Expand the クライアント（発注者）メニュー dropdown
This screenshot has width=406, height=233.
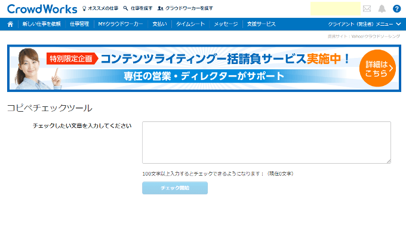364,24
